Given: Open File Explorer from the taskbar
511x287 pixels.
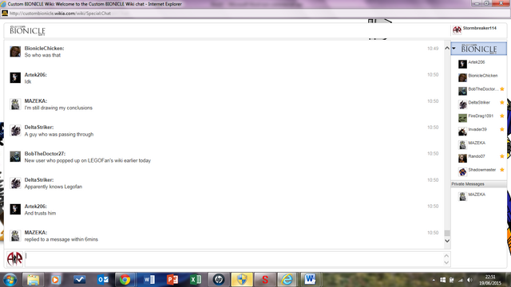Looking at the screenshot, I should [33, 280].
